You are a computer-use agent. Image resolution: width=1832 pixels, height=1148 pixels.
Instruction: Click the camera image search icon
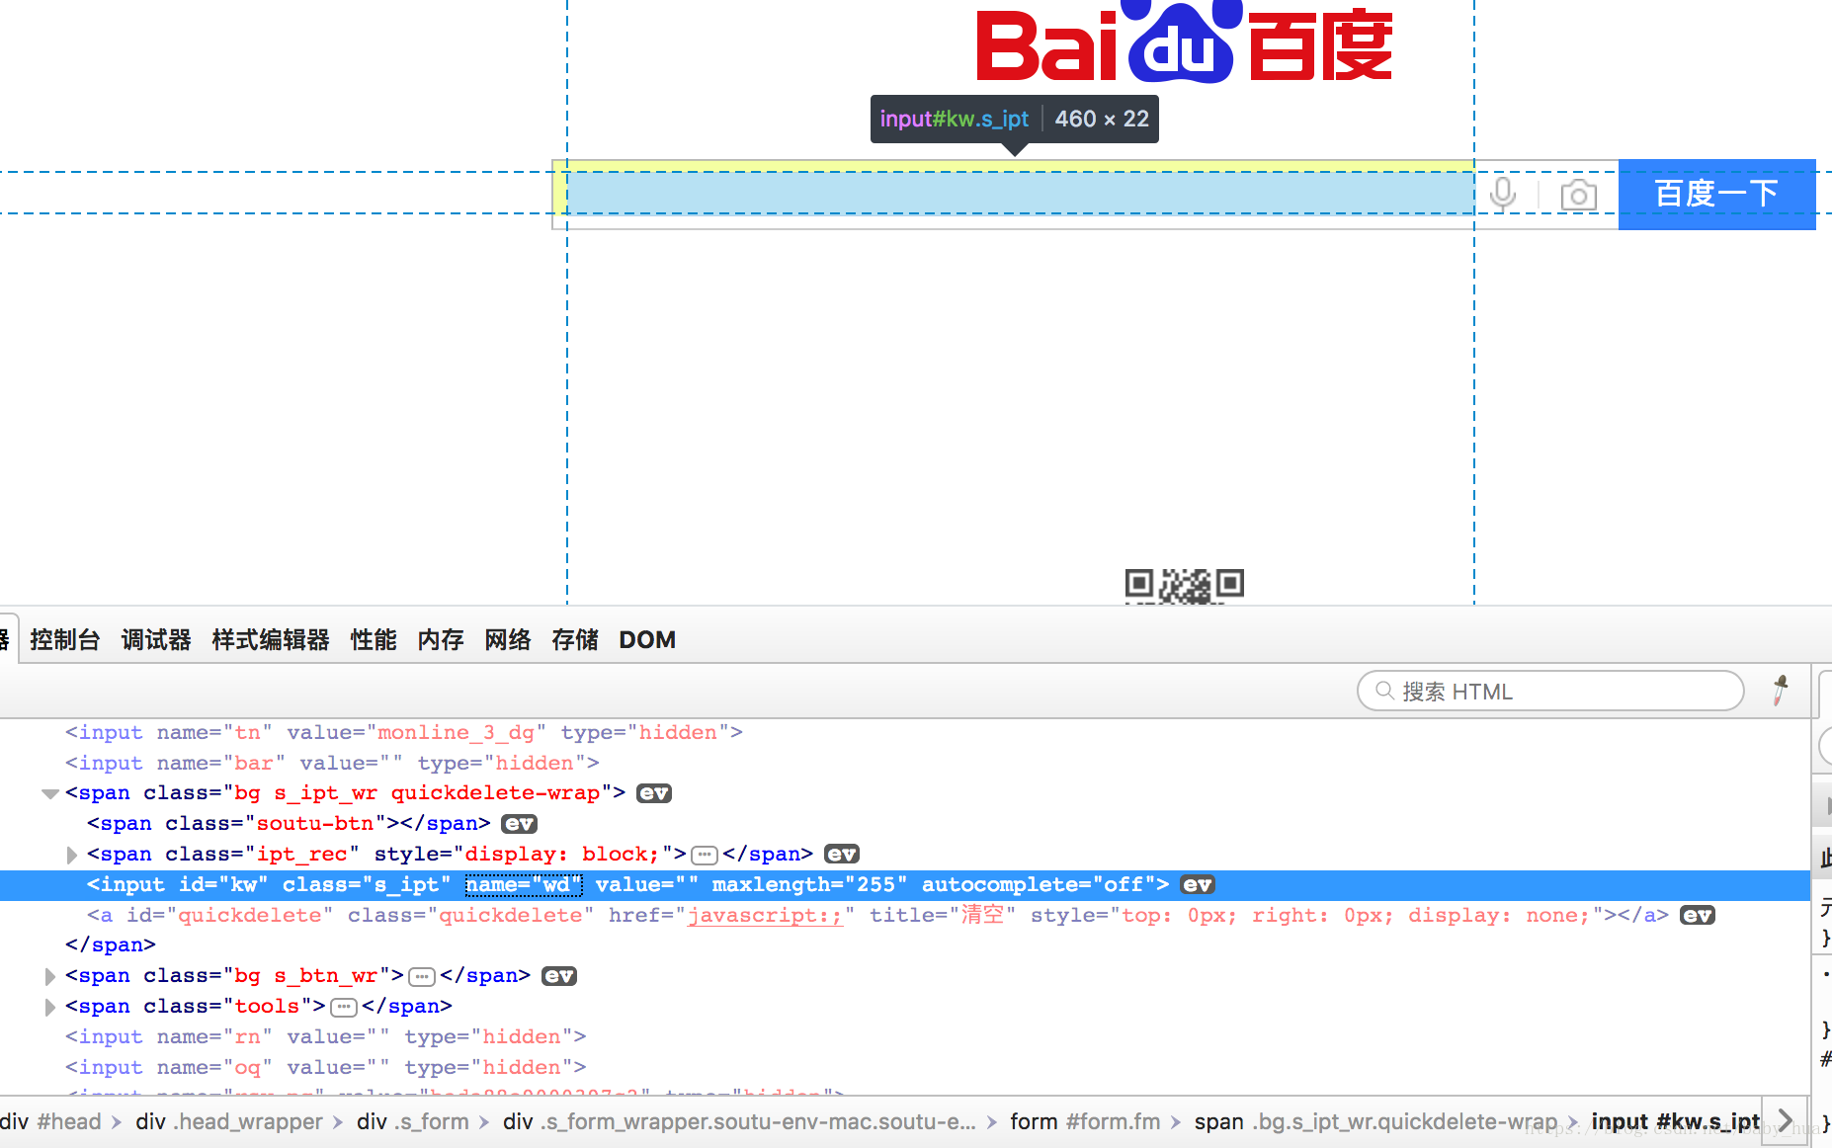click(x=1578, y=195)
